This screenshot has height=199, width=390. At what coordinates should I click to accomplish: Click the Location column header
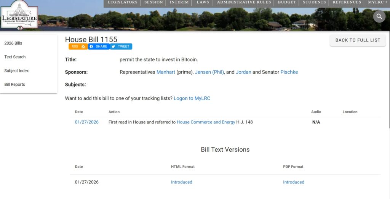tap(350, 112)
